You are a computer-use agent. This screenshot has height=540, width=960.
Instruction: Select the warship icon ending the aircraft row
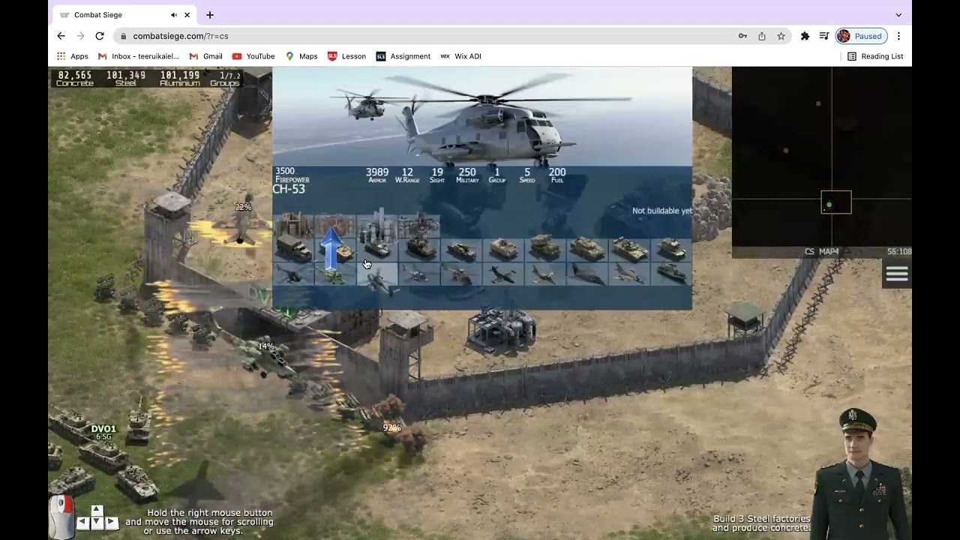tap(671, 275)
